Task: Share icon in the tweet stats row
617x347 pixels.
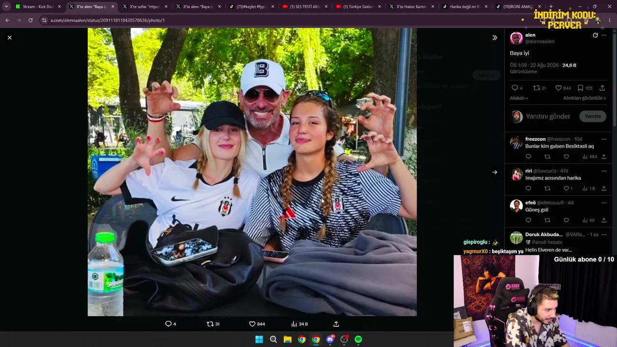Action: coord(602,88)
